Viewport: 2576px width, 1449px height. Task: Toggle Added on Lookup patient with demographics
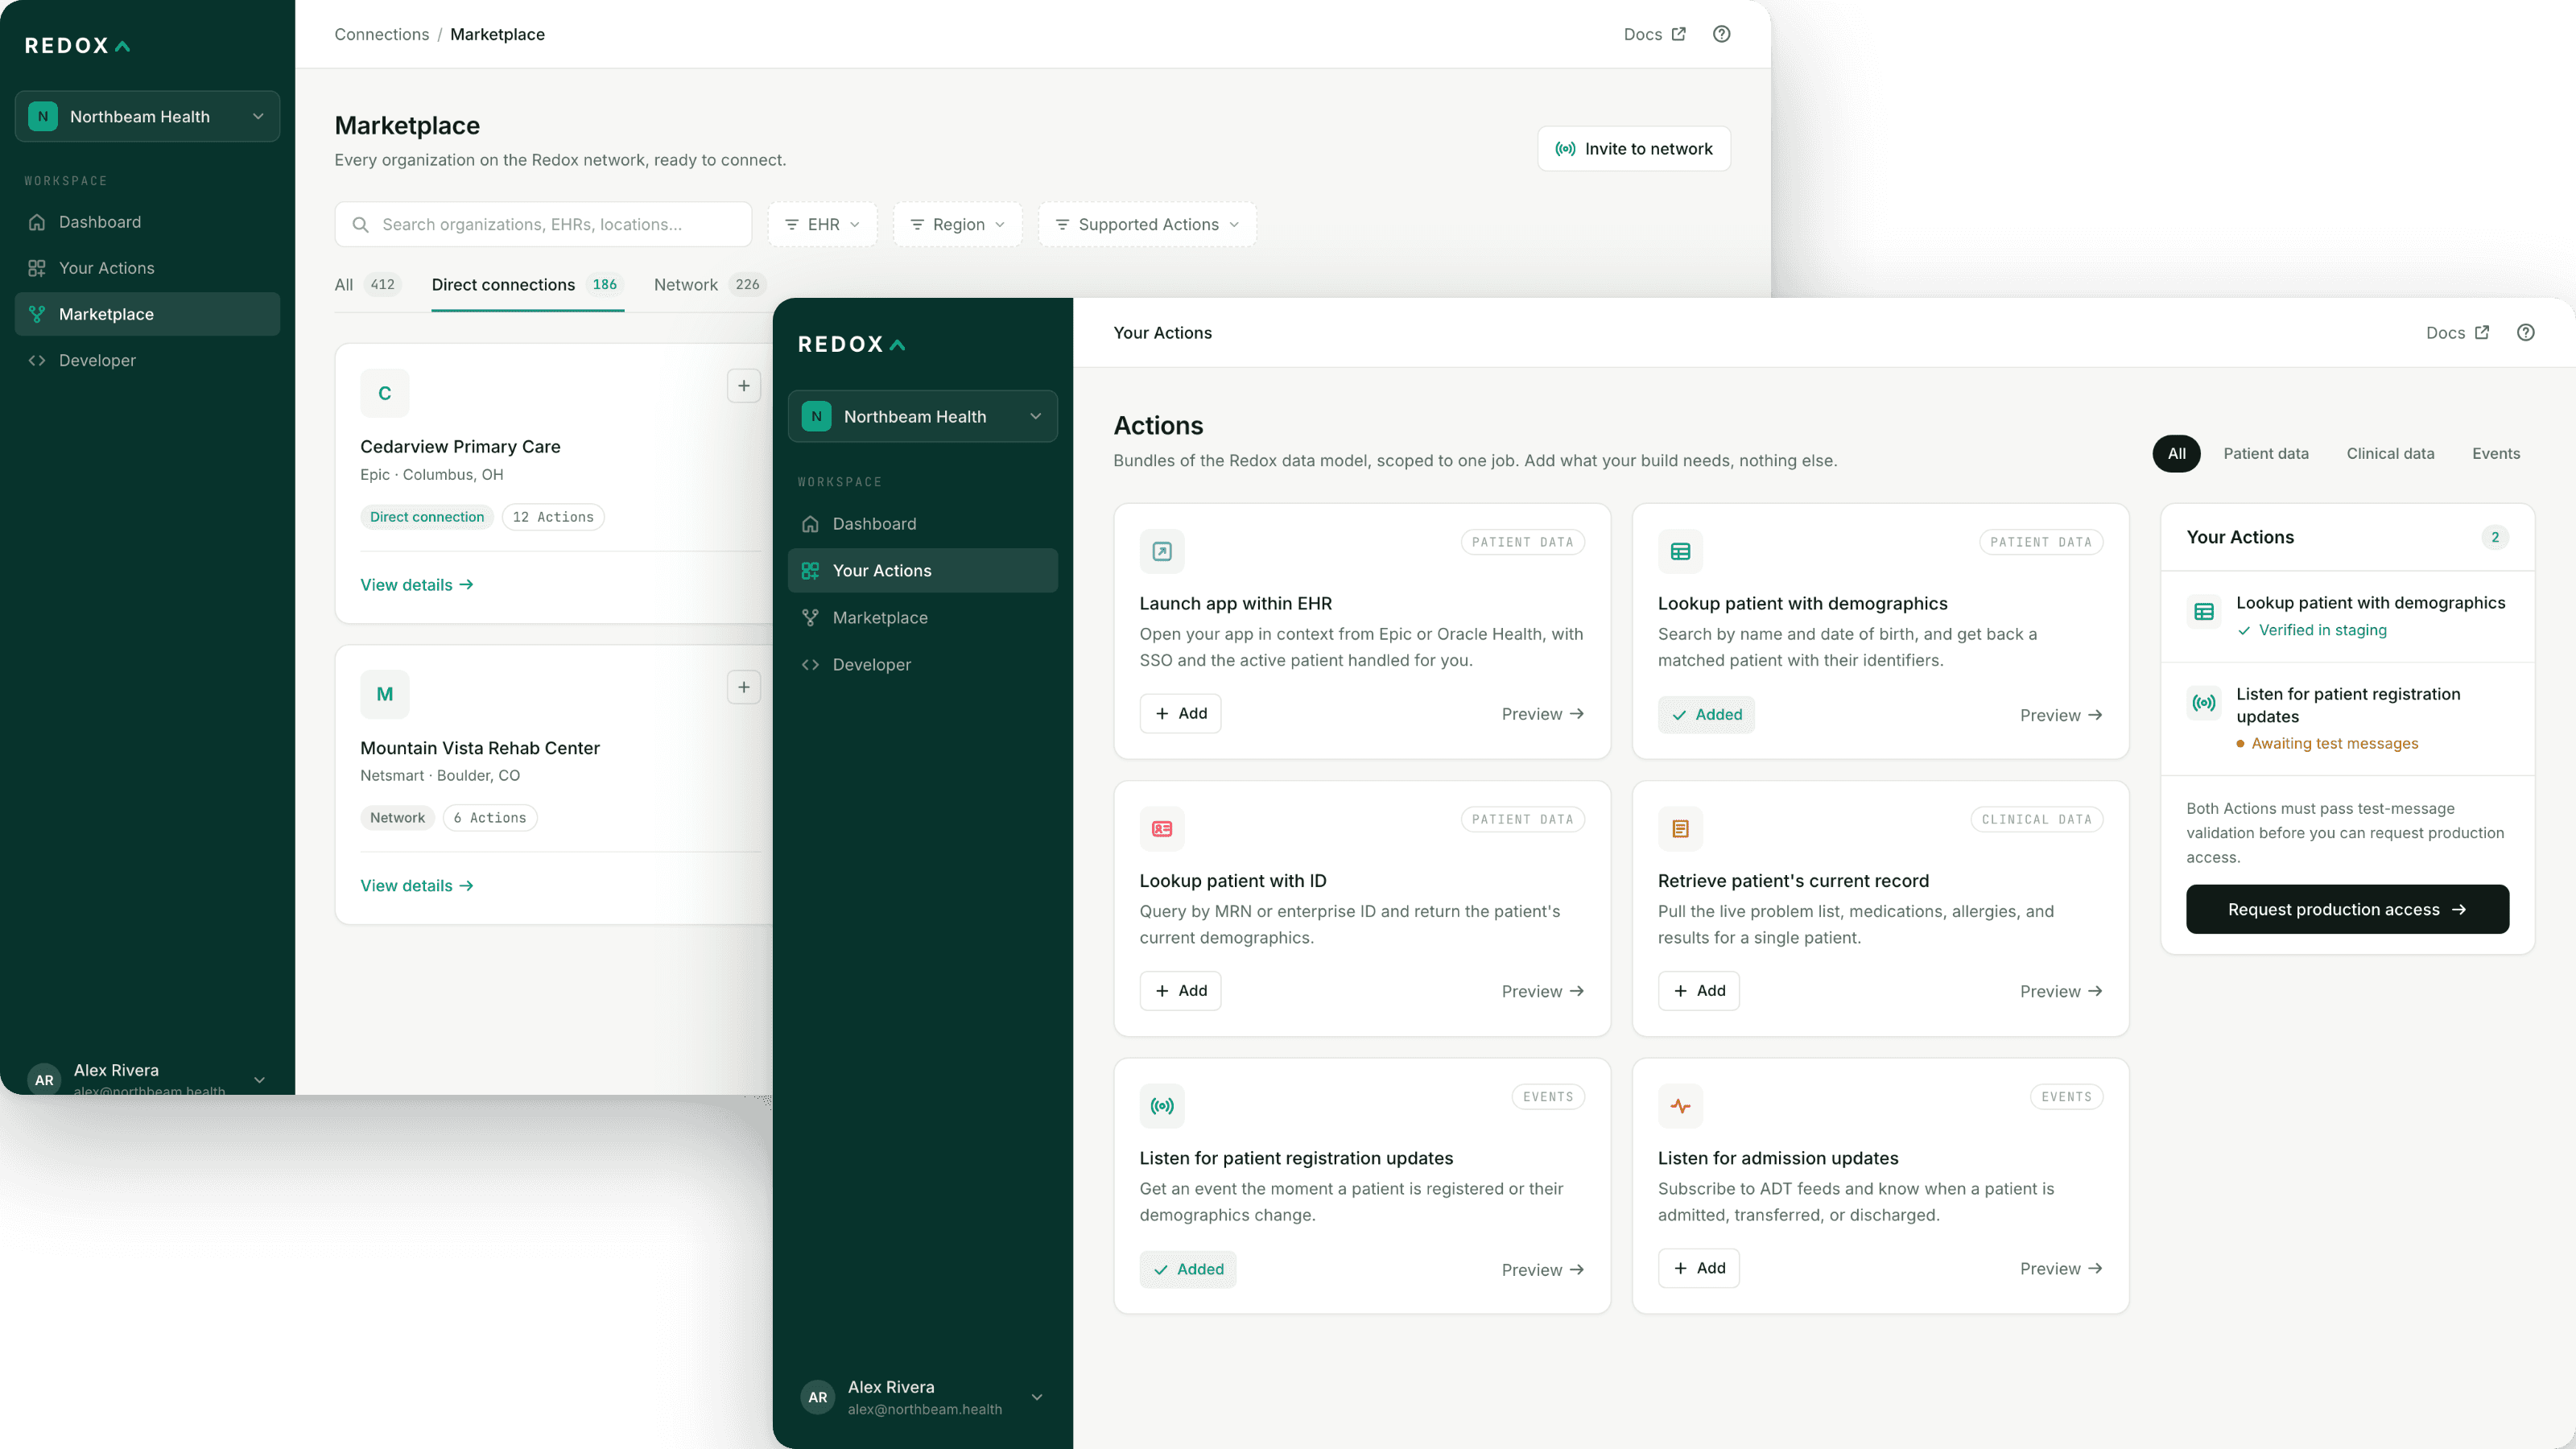click(x=1706, y=715)
